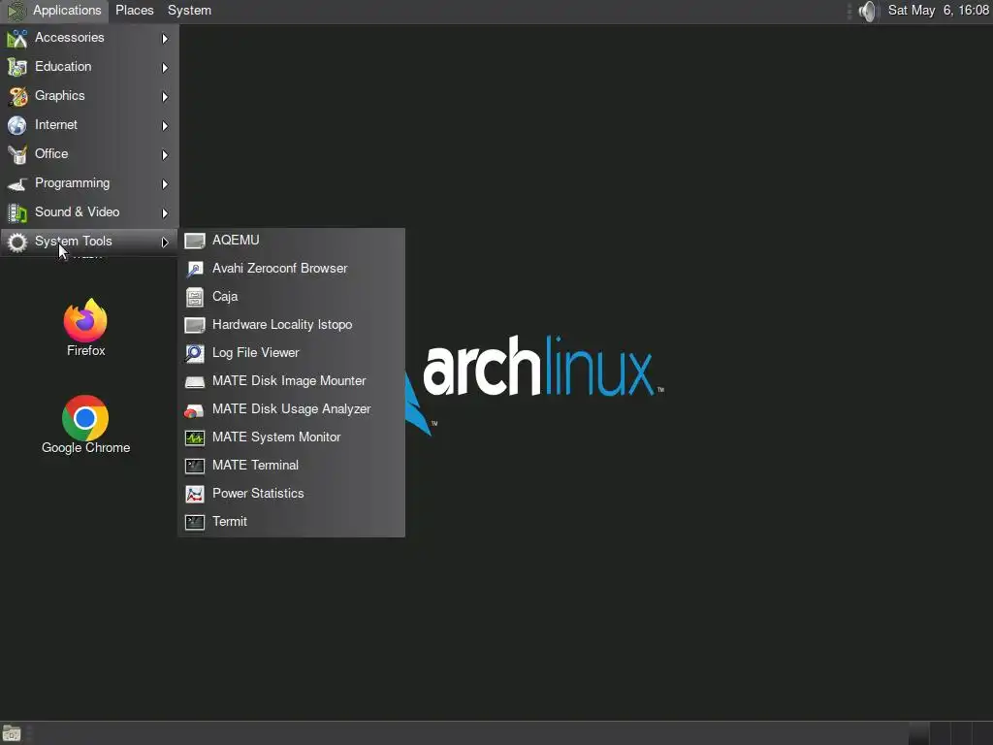Expand the Education submenu arrow
Screen dimensions: 993x745
(165, 68)
